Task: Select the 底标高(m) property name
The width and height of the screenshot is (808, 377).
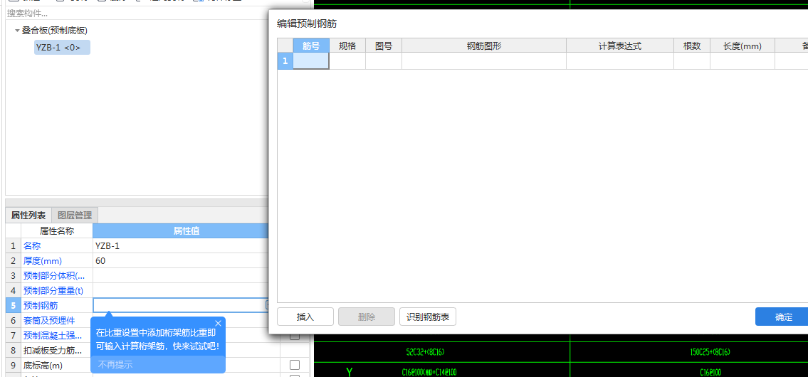Action: coord(57,366)
